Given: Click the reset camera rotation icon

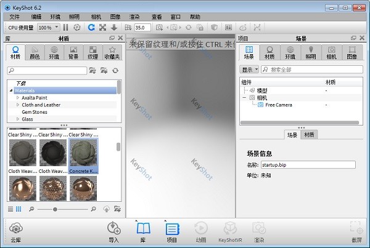Looking at the screenshot, I should [x=189, y=28].
